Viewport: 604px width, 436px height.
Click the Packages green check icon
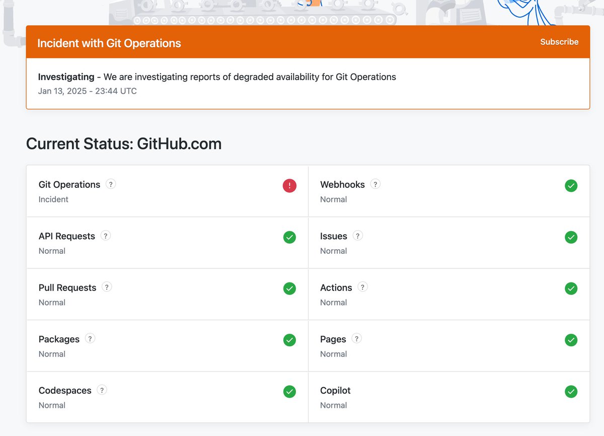pos(289,340)
